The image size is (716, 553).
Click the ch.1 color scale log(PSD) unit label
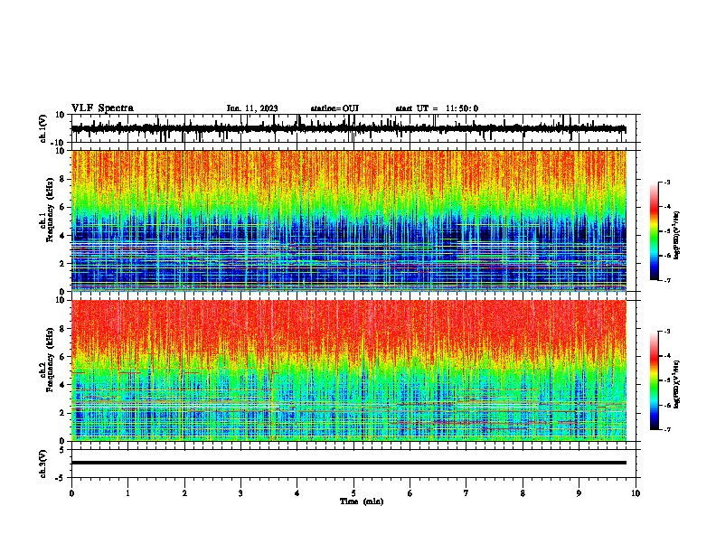677,236
